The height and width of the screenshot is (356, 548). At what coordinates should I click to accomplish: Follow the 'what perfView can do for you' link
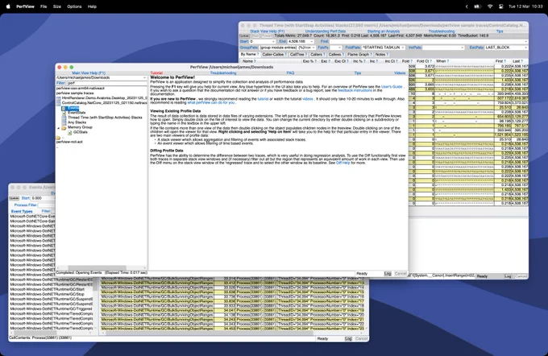[211, 103]
